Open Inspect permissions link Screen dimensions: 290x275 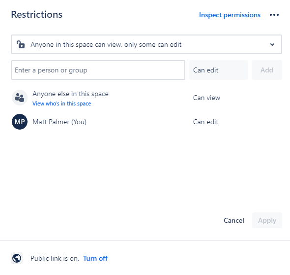coord(230,15)
